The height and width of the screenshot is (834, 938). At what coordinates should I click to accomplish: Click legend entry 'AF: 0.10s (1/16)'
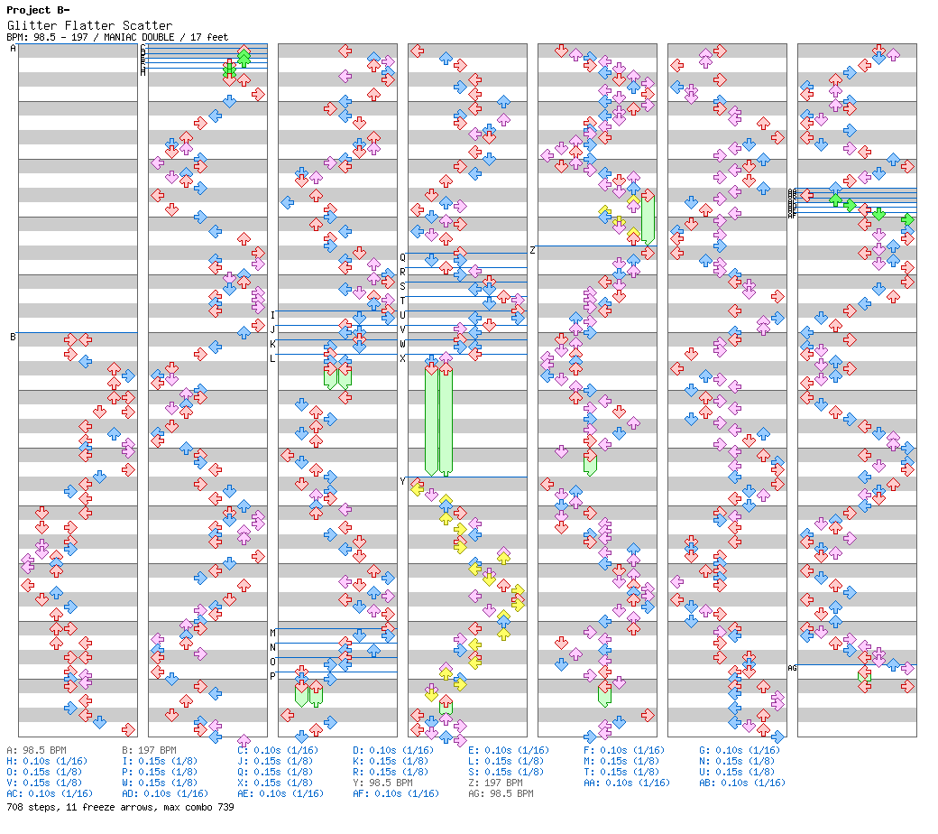coord(396,793)
